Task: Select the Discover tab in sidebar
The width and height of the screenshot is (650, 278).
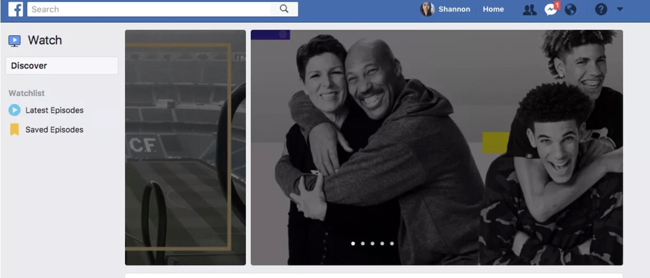Action: pyautogui.click(x=62, y=65)
